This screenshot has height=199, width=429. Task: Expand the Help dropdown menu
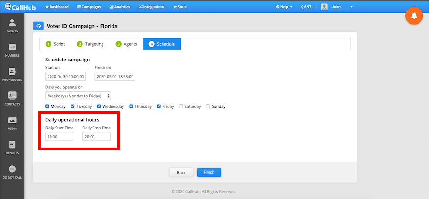pyautogui.click(x=284, y=7)
